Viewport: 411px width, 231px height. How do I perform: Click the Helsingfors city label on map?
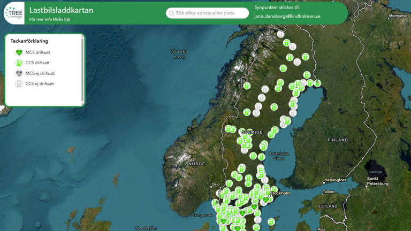tap(336, 180)
